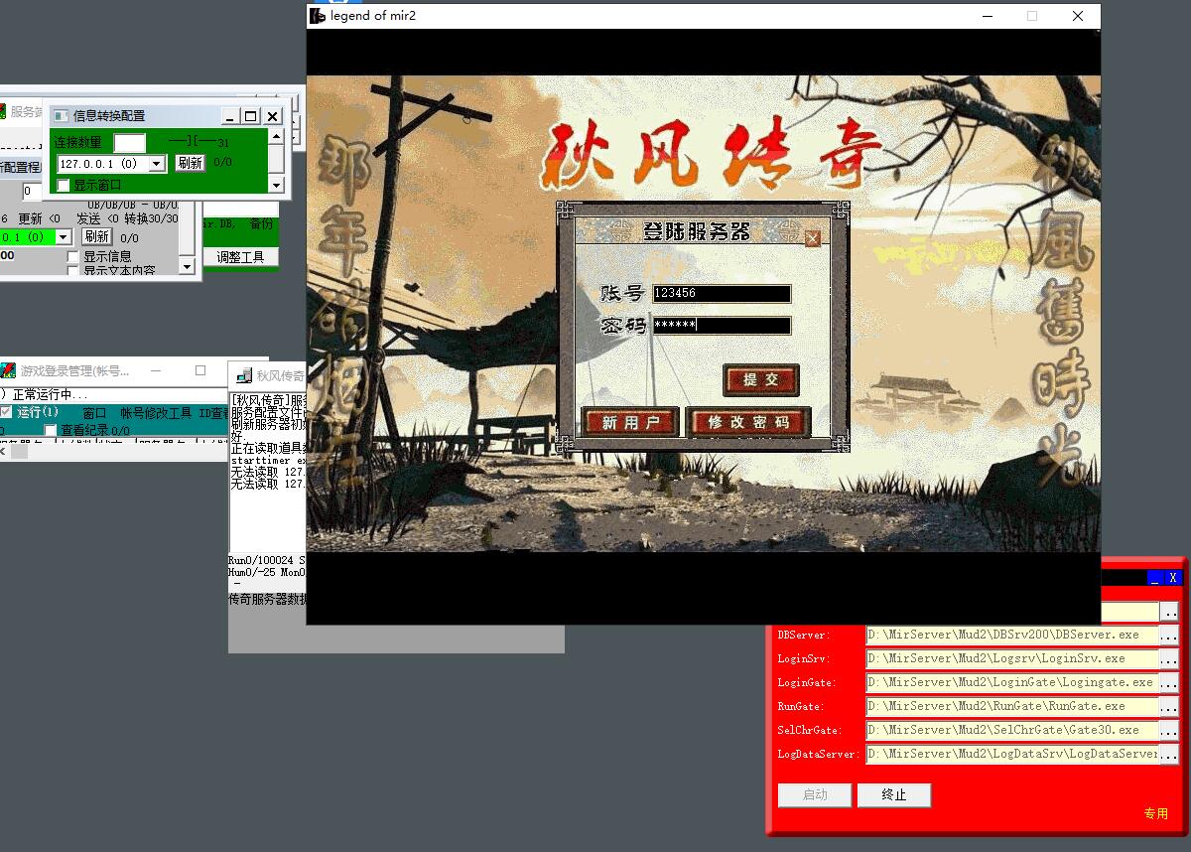1191x852 pixels.
Task: Enable the 显示窗口 checkbox
Action: (x=64, y=185)
